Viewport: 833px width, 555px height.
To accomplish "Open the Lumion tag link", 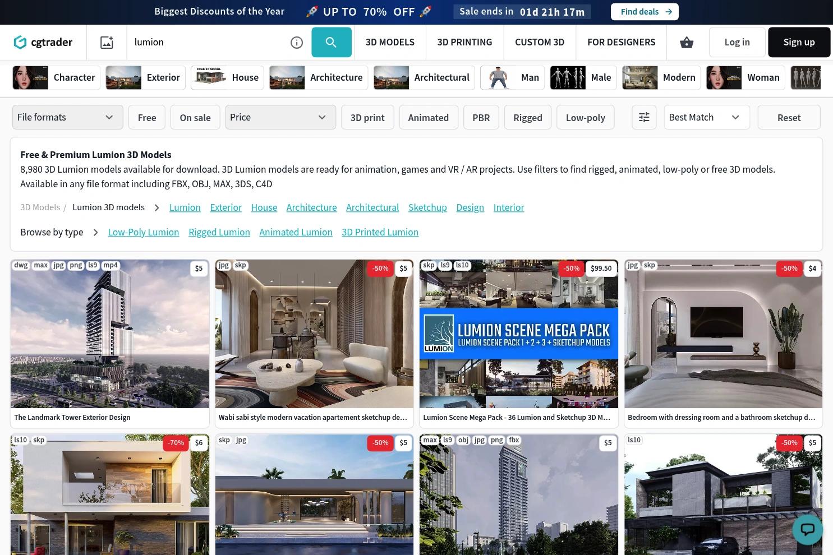I will coord(185,207).
